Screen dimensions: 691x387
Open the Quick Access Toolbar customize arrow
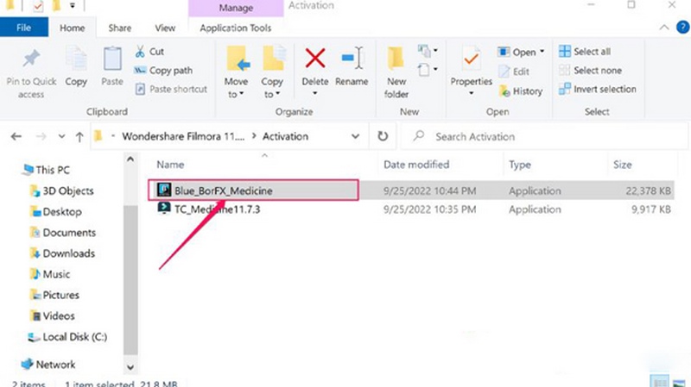(73, 6)
